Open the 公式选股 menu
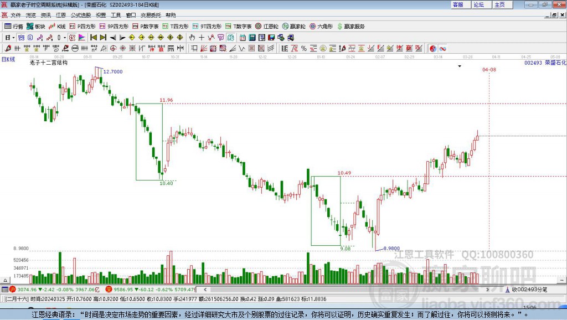 [81, 15]
